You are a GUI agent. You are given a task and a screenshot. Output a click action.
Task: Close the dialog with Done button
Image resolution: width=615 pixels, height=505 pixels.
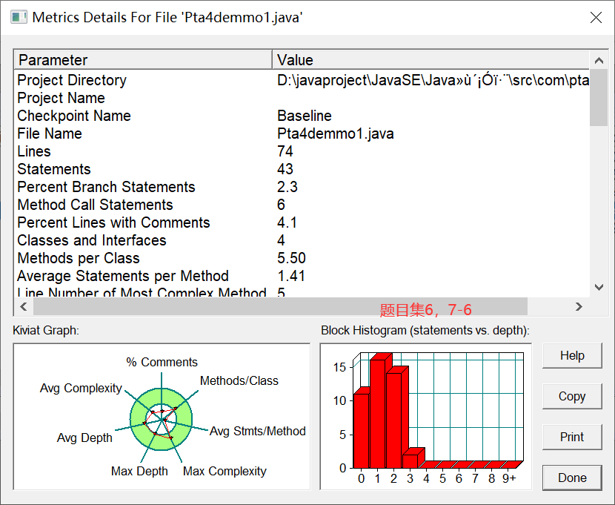(x=572, y=478)
